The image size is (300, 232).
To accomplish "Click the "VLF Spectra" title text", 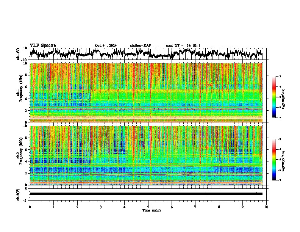I will [x=43, y=45].
